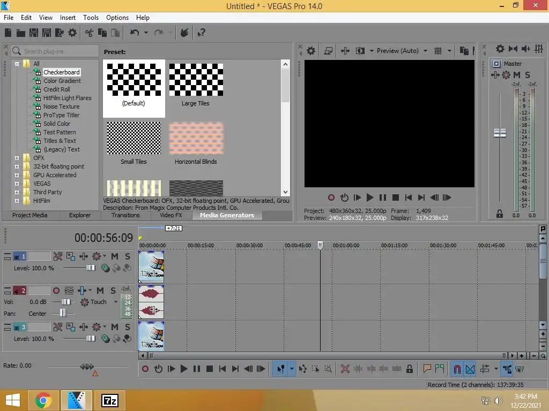Switch to the Video FX tab
549x411 pixels.
click(171, 215)
